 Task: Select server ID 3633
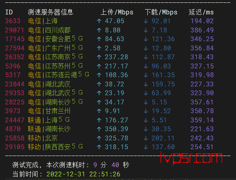pyautogui.click(x=13, y=21)
